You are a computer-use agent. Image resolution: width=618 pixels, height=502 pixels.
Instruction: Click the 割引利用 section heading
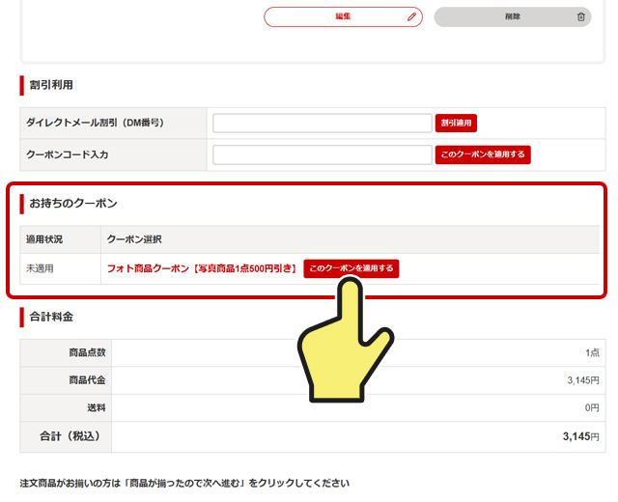point(51,85)
